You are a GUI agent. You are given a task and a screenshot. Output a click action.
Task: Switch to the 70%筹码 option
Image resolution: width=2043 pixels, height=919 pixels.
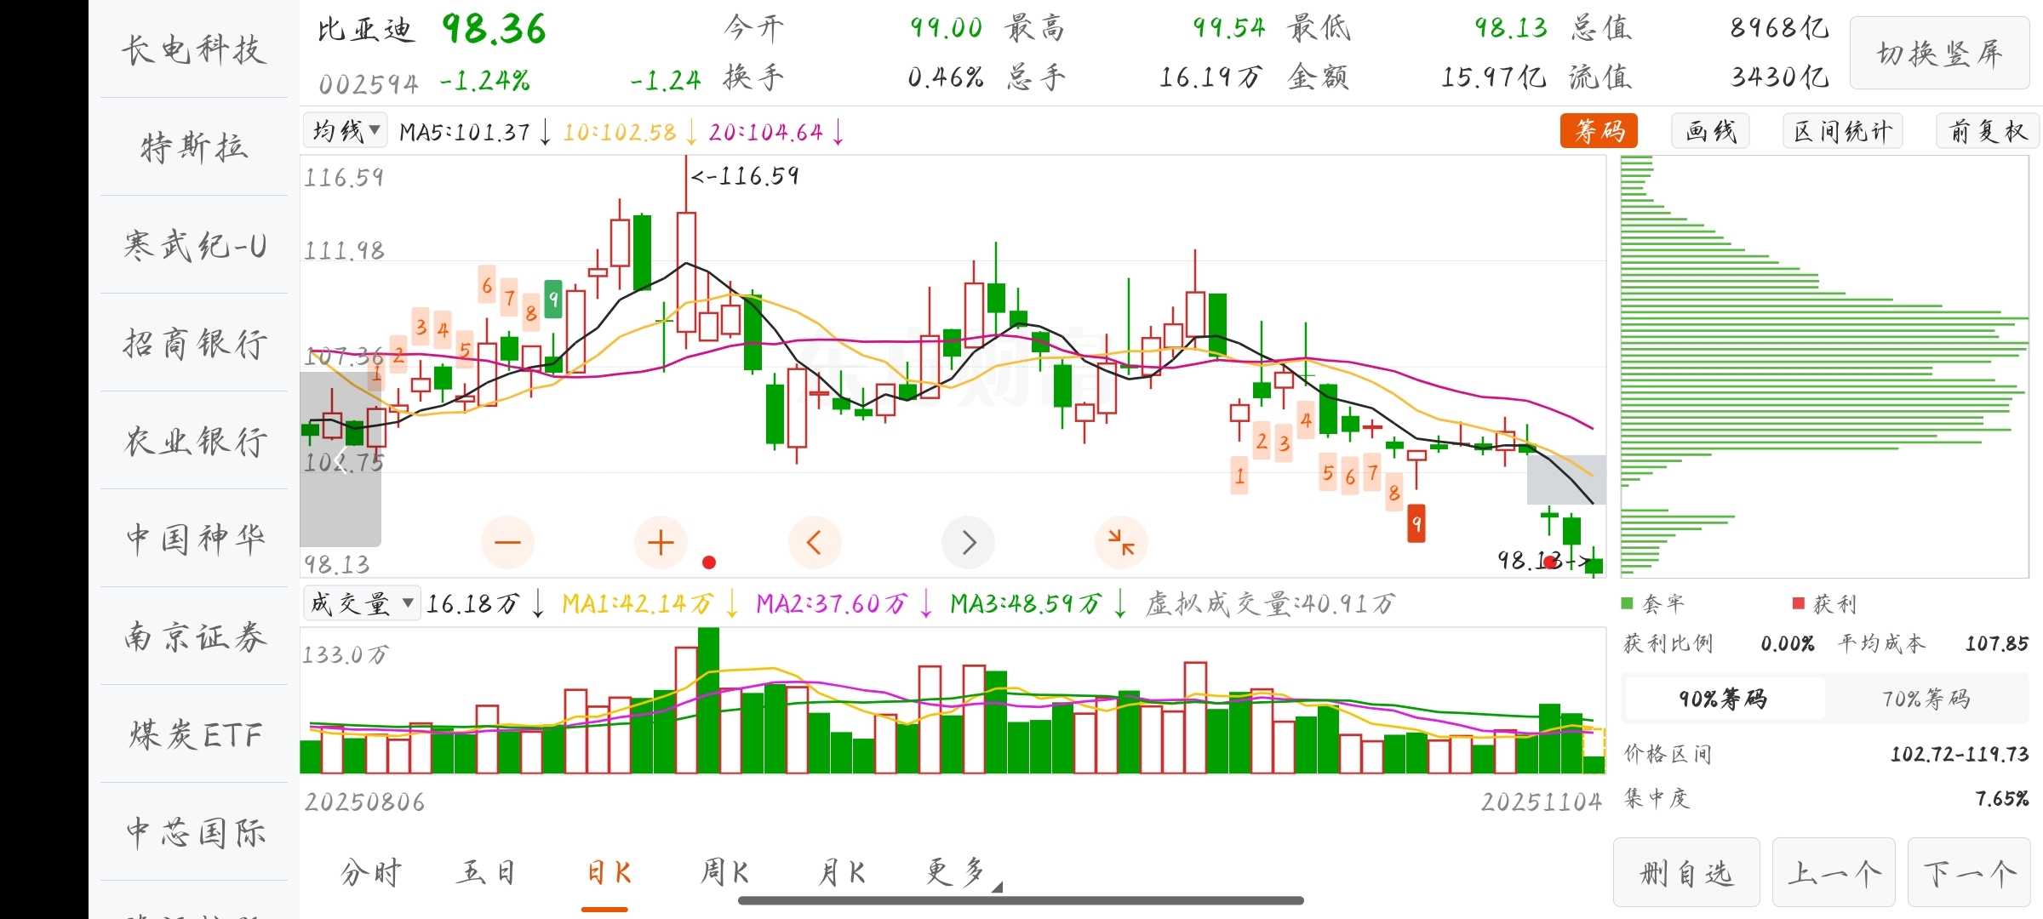pos(1926,699)
